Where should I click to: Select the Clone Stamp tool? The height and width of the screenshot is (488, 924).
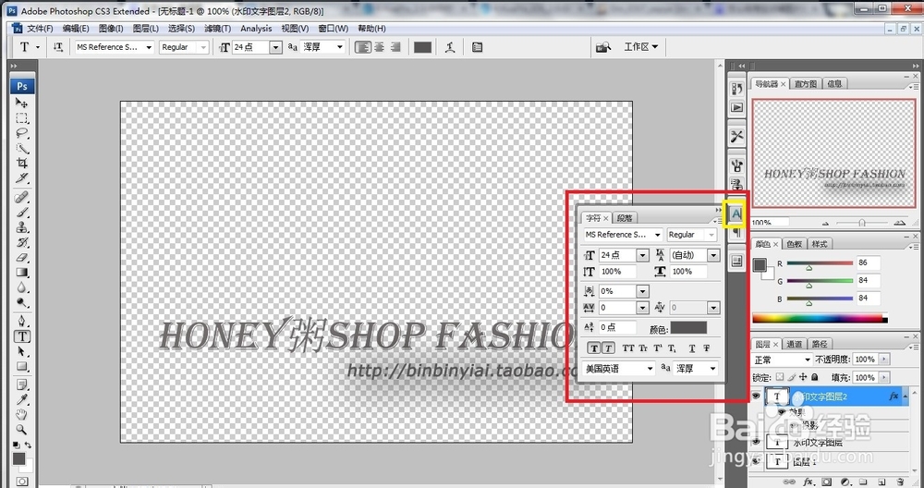click(x=22, y=227)
